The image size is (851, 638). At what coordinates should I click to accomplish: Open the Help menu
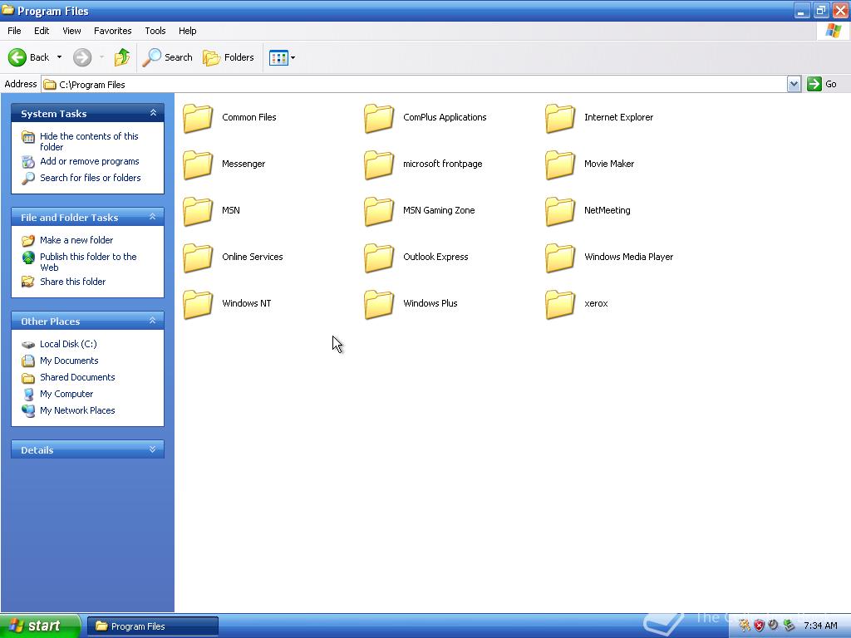(x=187, y=31)
